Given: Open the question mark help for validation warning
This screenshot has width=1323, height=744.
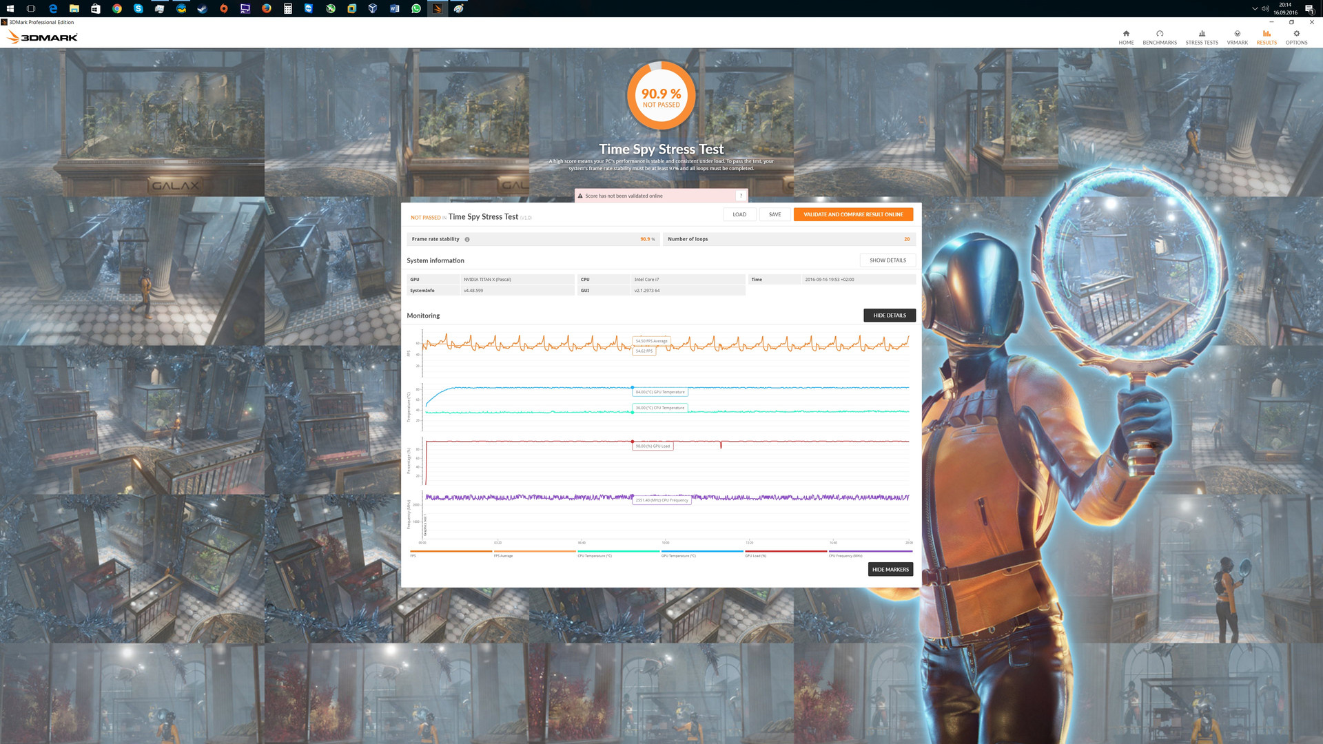Looking at the screenshot, I should (x=741, y=196).
